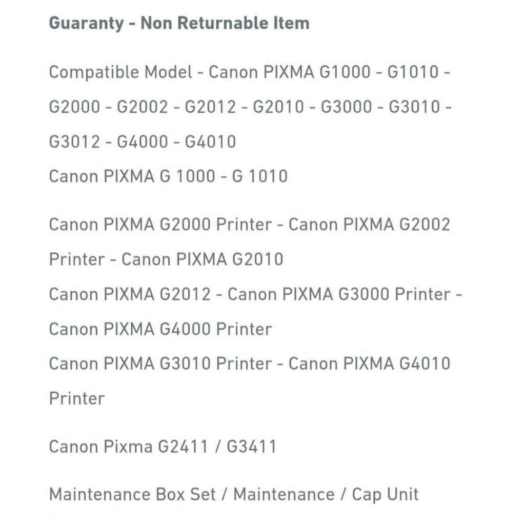Click the 'G3012 - G4000 - G4010' line
This screenshot has width=525, height=525.
(143, 142)
